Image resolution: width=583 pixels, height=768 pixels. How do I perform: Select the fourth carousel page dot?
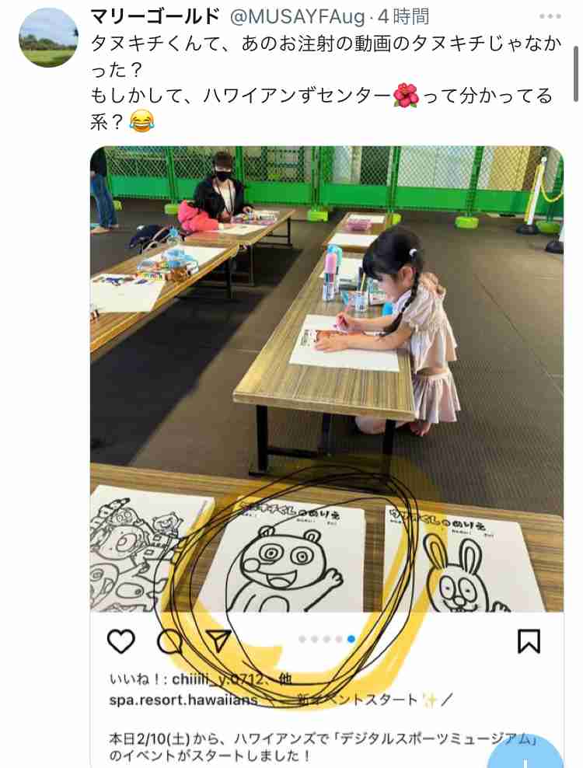(x=339, y=639)
